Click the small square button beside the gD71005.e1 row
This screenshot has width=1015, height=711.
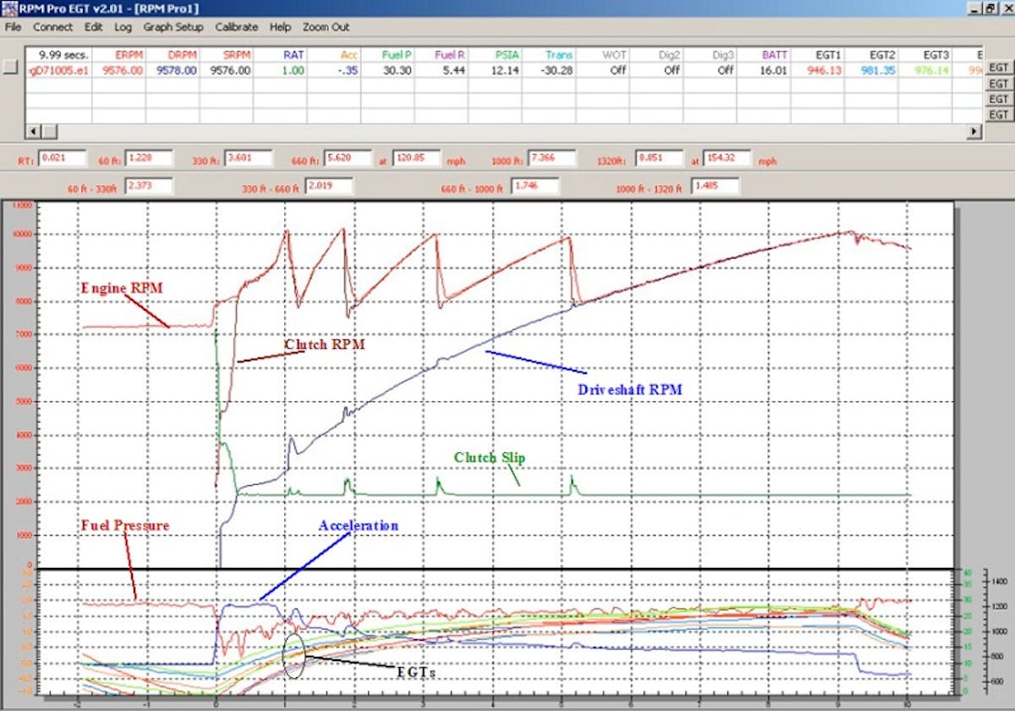click(x=10, y=69)
